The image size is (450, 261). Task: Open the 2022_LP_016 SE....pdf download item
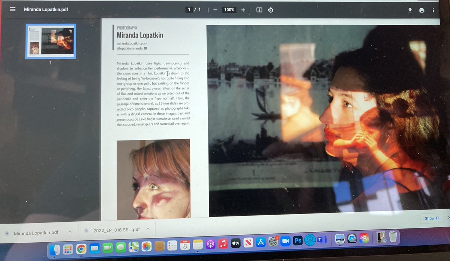[x=112, y=230]
